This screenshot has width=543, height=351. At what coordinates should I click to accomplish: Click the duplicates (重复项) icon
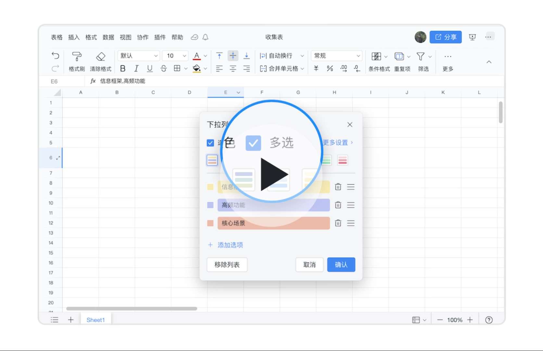click(399, 57)
